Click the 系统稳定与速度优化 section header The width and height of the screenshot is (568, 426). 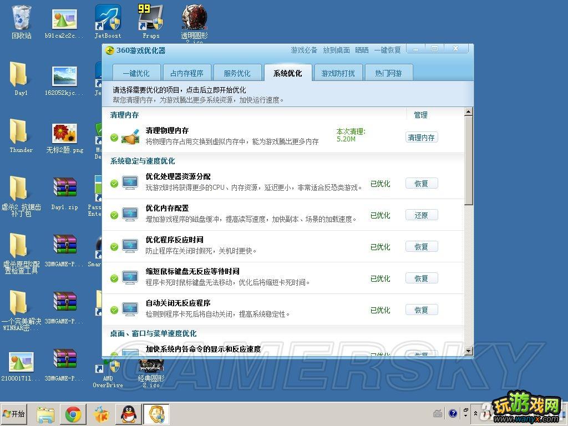pos(143,161)
